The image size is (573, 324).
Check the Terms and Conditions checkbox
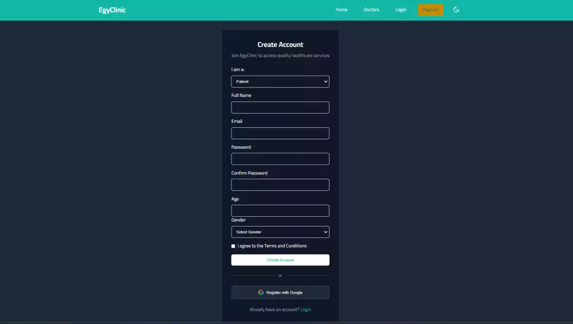point(233,246)
